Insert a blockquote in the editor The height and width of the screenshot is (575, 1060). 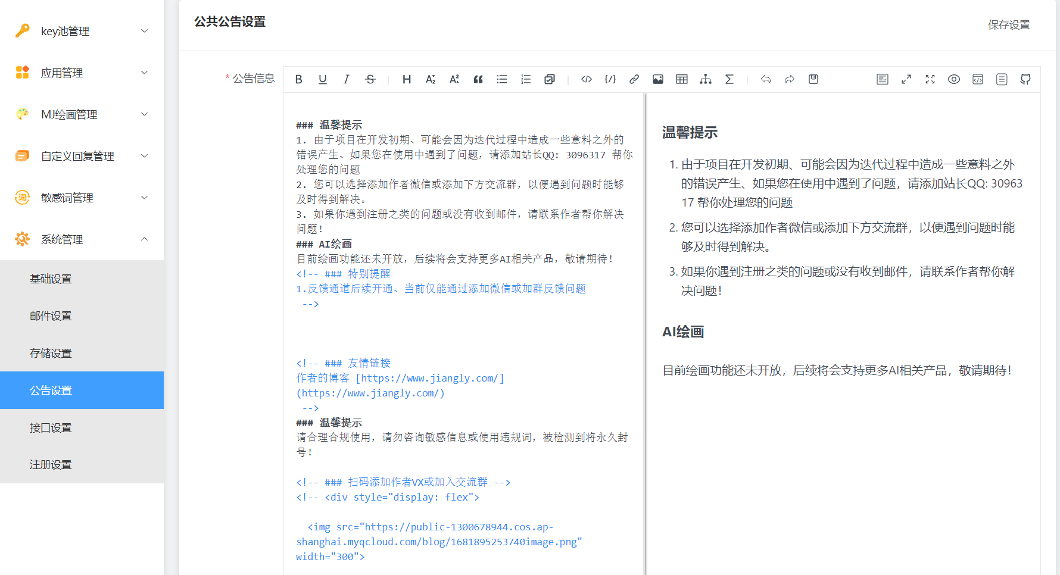click(x=478, y=79)
